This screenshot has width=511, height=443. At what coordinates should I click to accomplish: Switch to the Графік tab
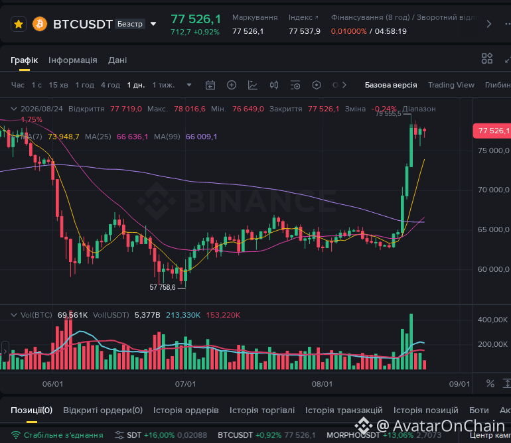click(x=24, y=60)
